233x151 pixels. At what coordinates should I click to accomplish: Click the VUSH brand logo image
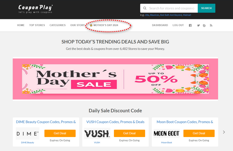click(x=97, y=134)
